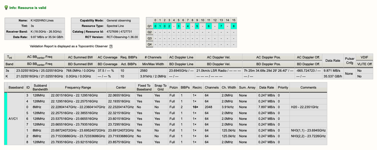Click the Baseband column header

16,87
